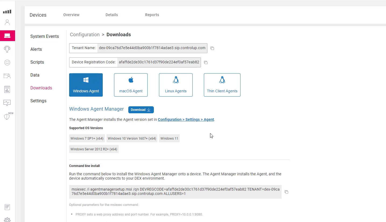This screenshot has width=386, height=222.
Task: Open the list document icon near sidebar bottom
Action: click(x=7, y=207)
